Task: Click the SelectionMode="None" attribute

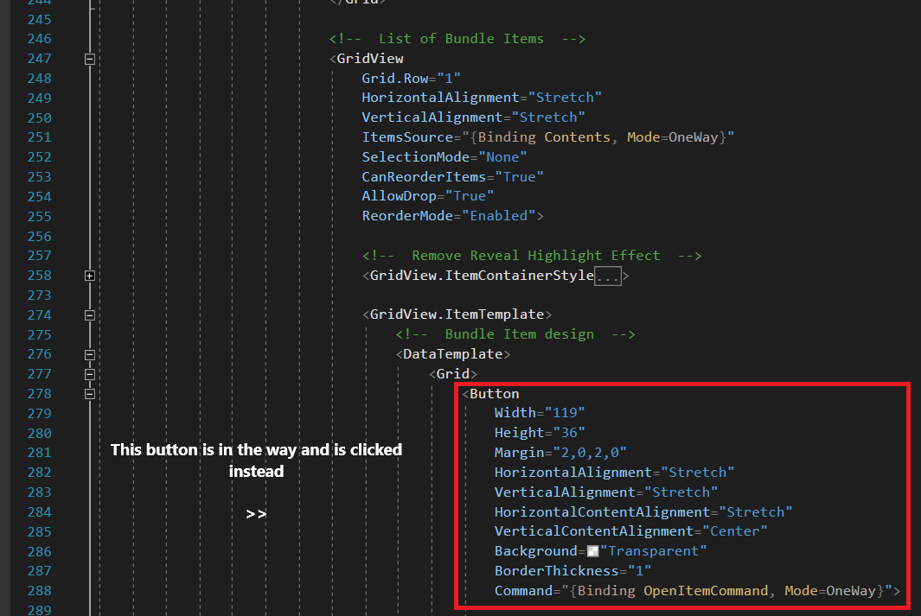Action: (x=445, y=157)
